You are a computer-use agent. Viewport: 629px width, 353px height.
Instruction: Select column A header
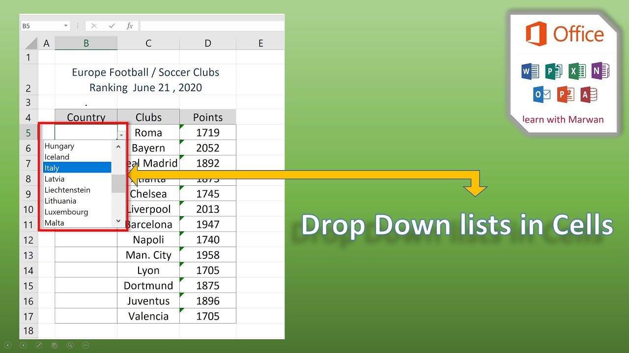pos(46,44)
